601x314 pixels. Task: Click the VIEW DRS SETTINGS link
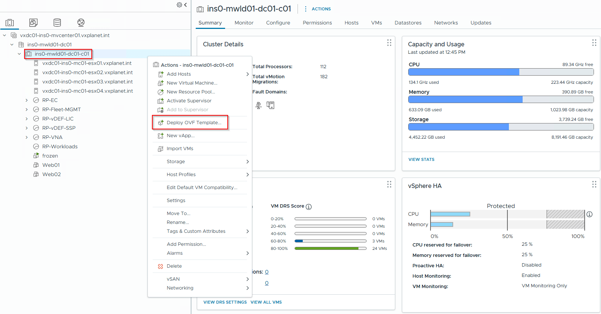click(x=225, y=302)
